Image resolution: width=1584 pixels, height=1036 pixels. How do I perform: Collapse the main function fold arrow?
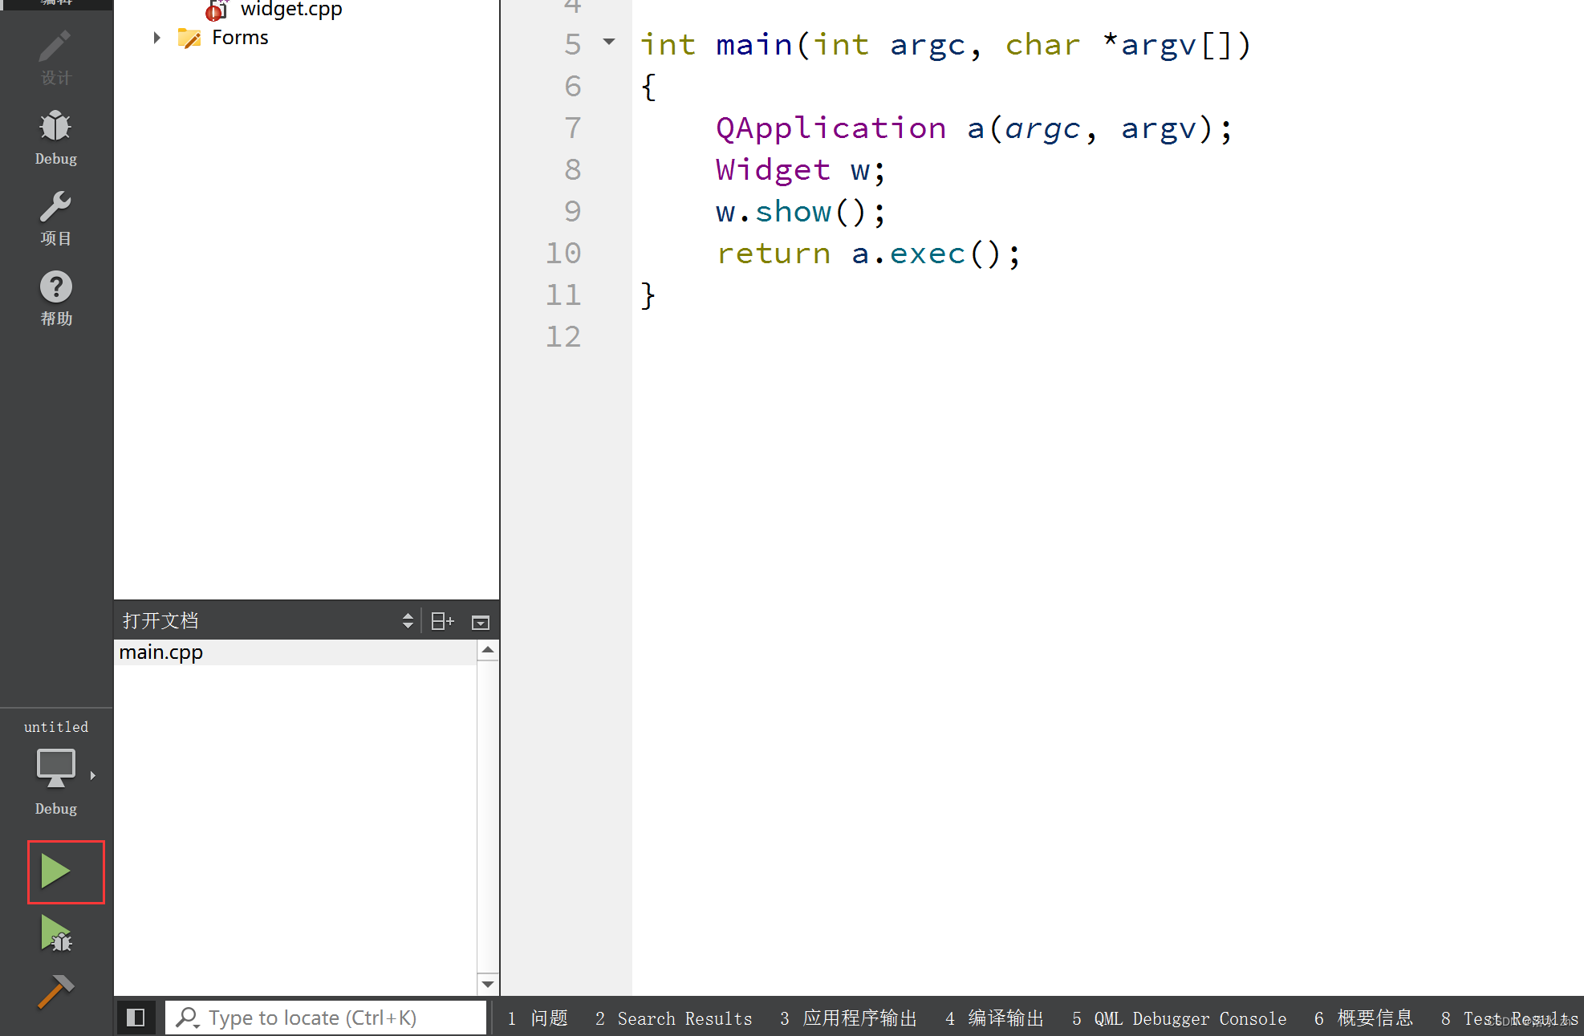[609, 42]
